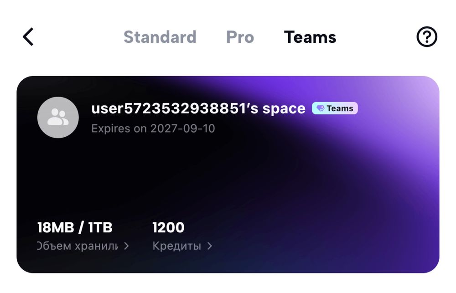This screenshot has height=293, width=456.
Task: Open help via question mark icon
Action: [x=427, y=37]
